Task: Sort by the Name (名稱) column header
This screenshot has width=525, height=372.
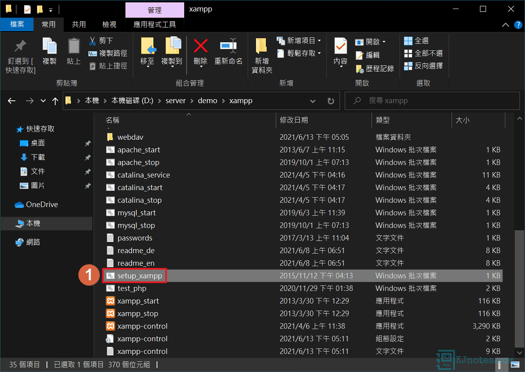Action: point(112,120)
